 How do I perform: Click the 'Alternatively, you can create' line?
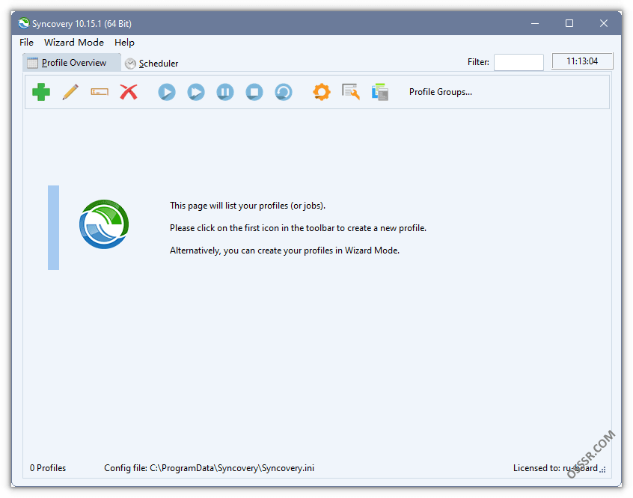point(284,250)
